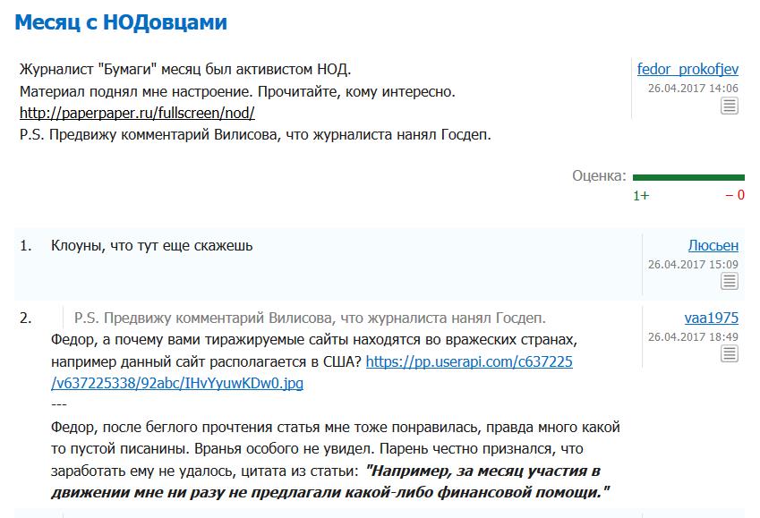Open the fedor_prokofjev profile link
Screen dimensions: 760x518
(x=687, y=69)
